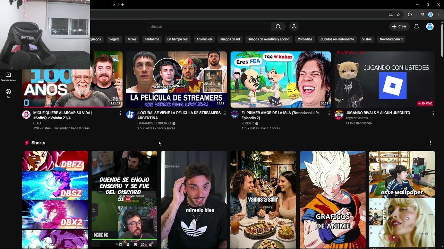
Task: Select the Juegos de aventura y acción chip
Action: click(x=268, y=39)
